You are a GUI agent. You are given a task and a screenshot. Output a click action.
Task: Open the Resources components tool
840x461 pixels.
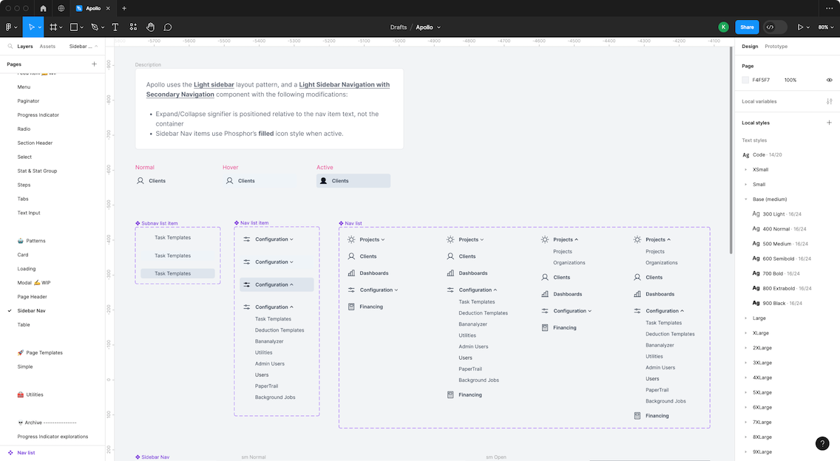pyautogui.click(x=133, y=27)
